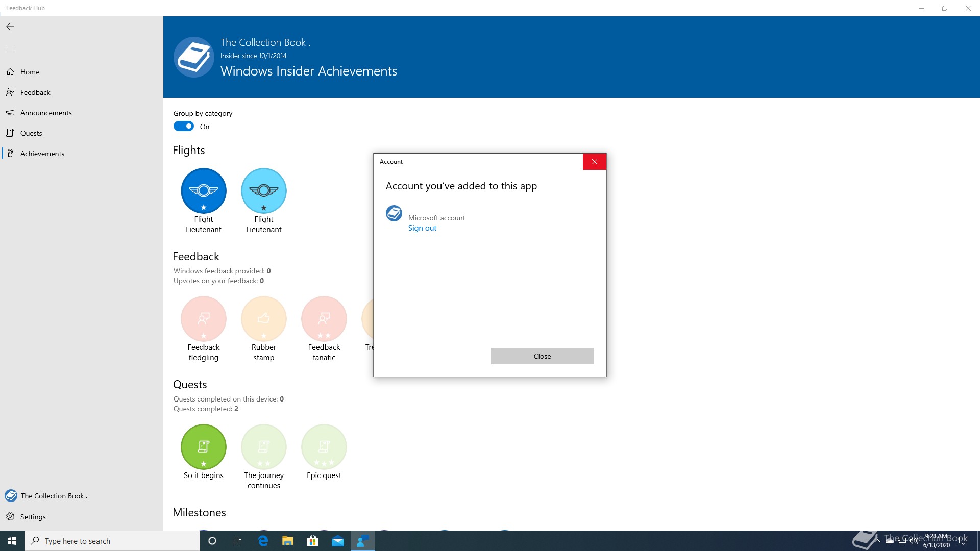This screenshot has width=980, height=551.
Task: Open the Home section
Action: 82,72
